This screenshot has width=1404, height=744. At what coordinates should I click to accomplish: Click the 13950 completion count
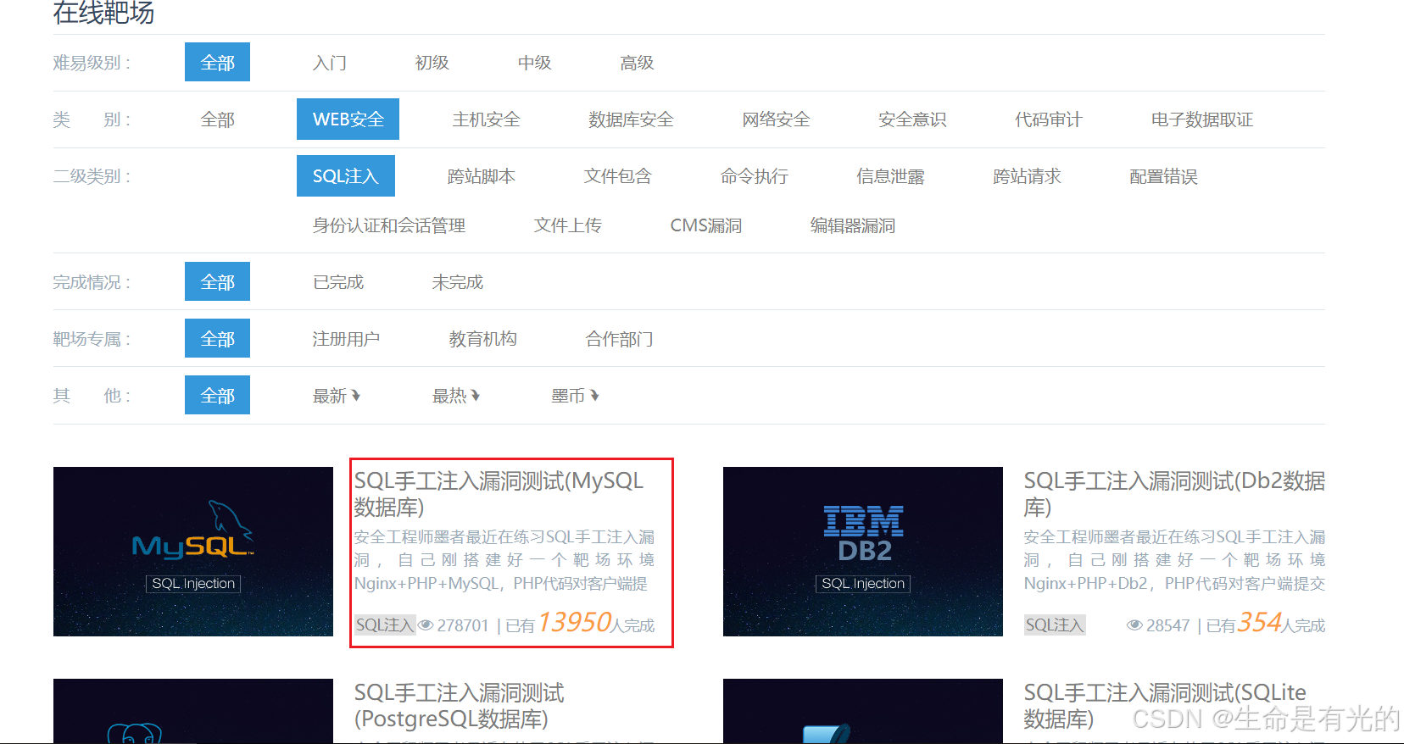(575, 623)
